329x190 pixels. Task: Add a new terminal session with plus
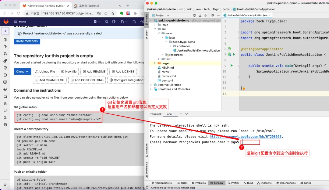181,114
